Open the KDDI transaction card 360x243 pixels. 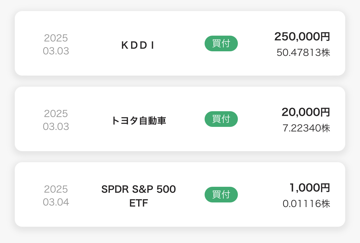pyautogui.click(x=180, y=43)
